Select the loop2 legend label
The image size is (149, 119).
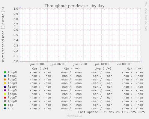point(12,80)
